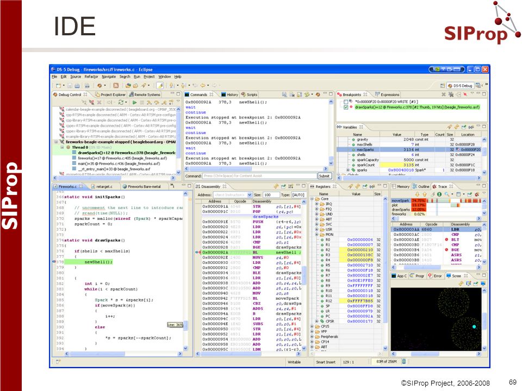Click the monitor icon in Screen view toolbar
Viewport: 522px width, 391px height.
coord(483,283)
